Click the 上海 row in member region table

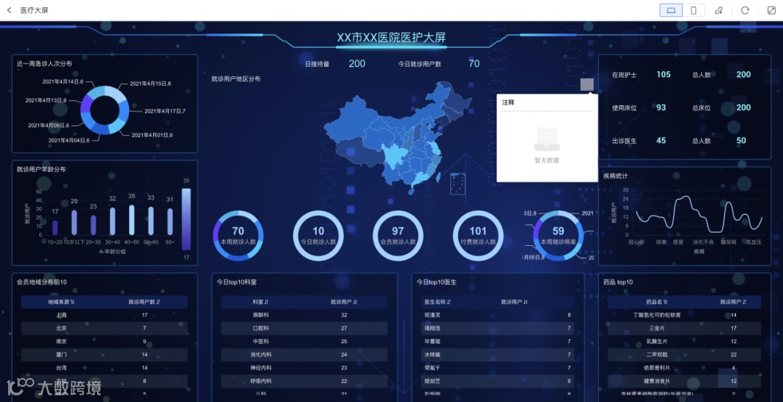(x=104, y=315)
